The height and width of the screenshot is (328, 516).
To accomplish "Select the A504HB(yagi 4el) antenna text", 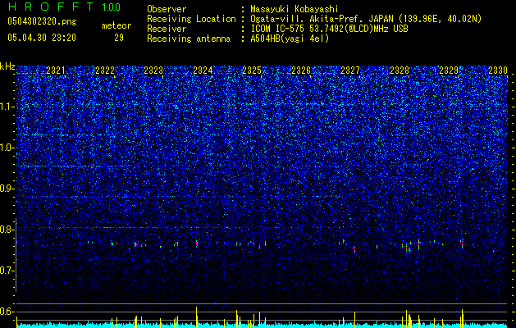I will 290,39.
